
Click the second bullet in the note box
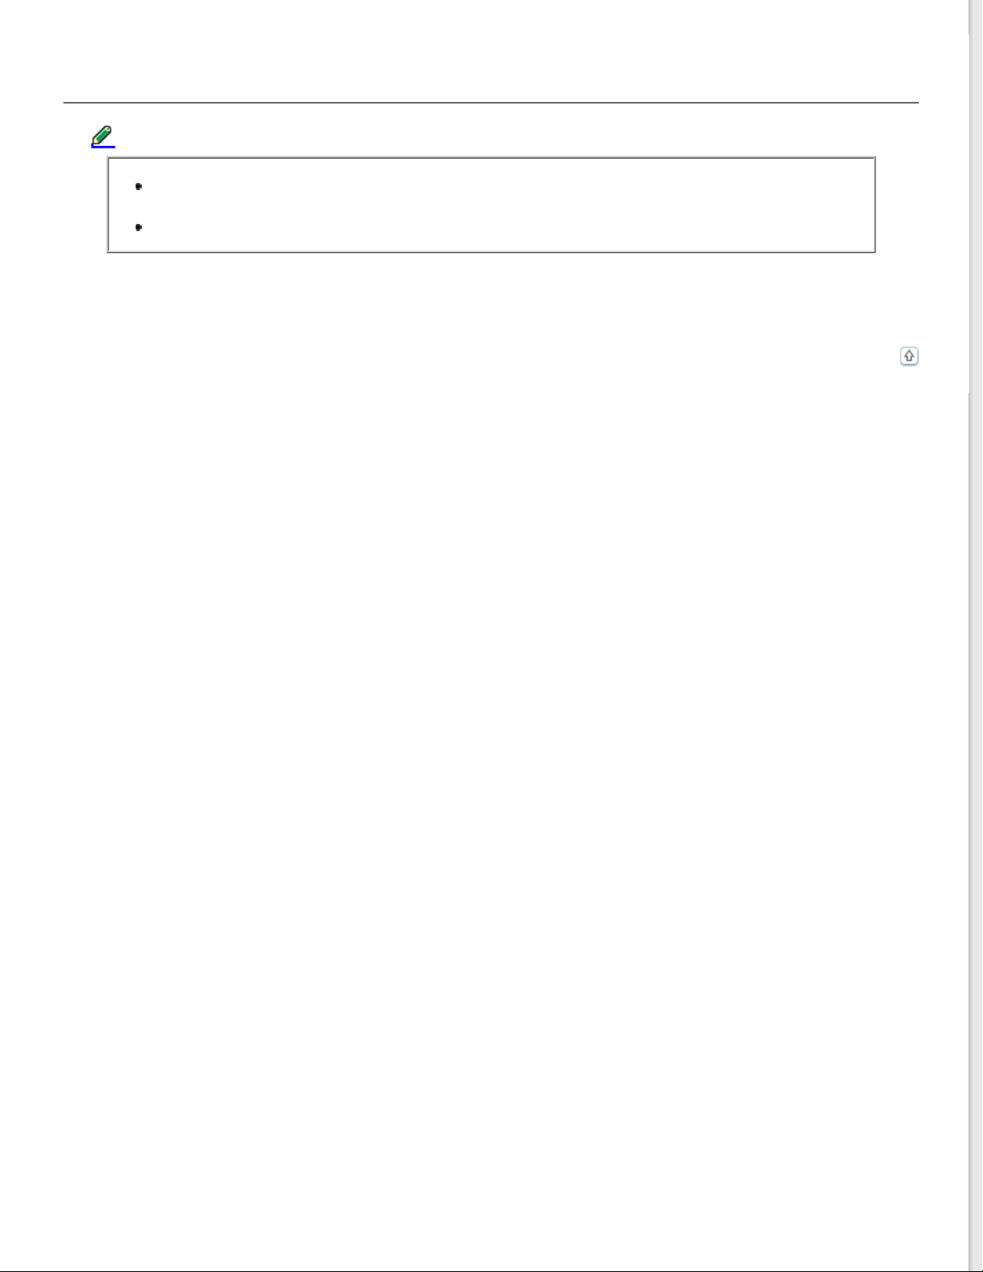coord(139,227)
